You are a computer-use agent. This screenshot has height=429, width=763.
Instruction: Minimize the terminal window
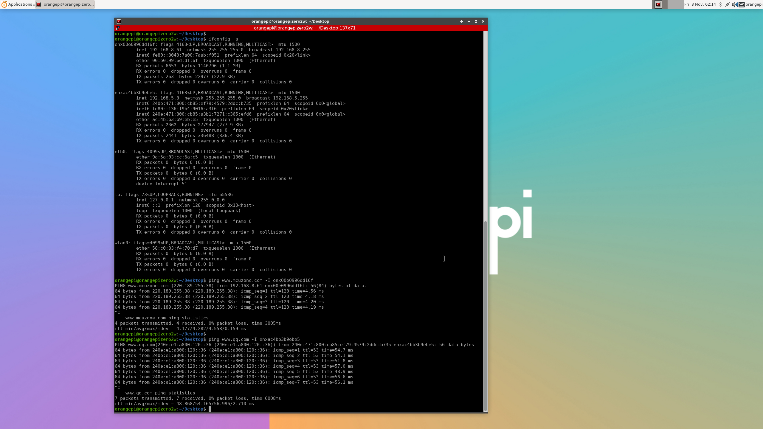469,21
